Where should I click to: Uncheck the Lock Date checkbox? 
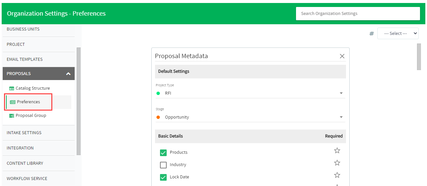(x=163, y=177)
